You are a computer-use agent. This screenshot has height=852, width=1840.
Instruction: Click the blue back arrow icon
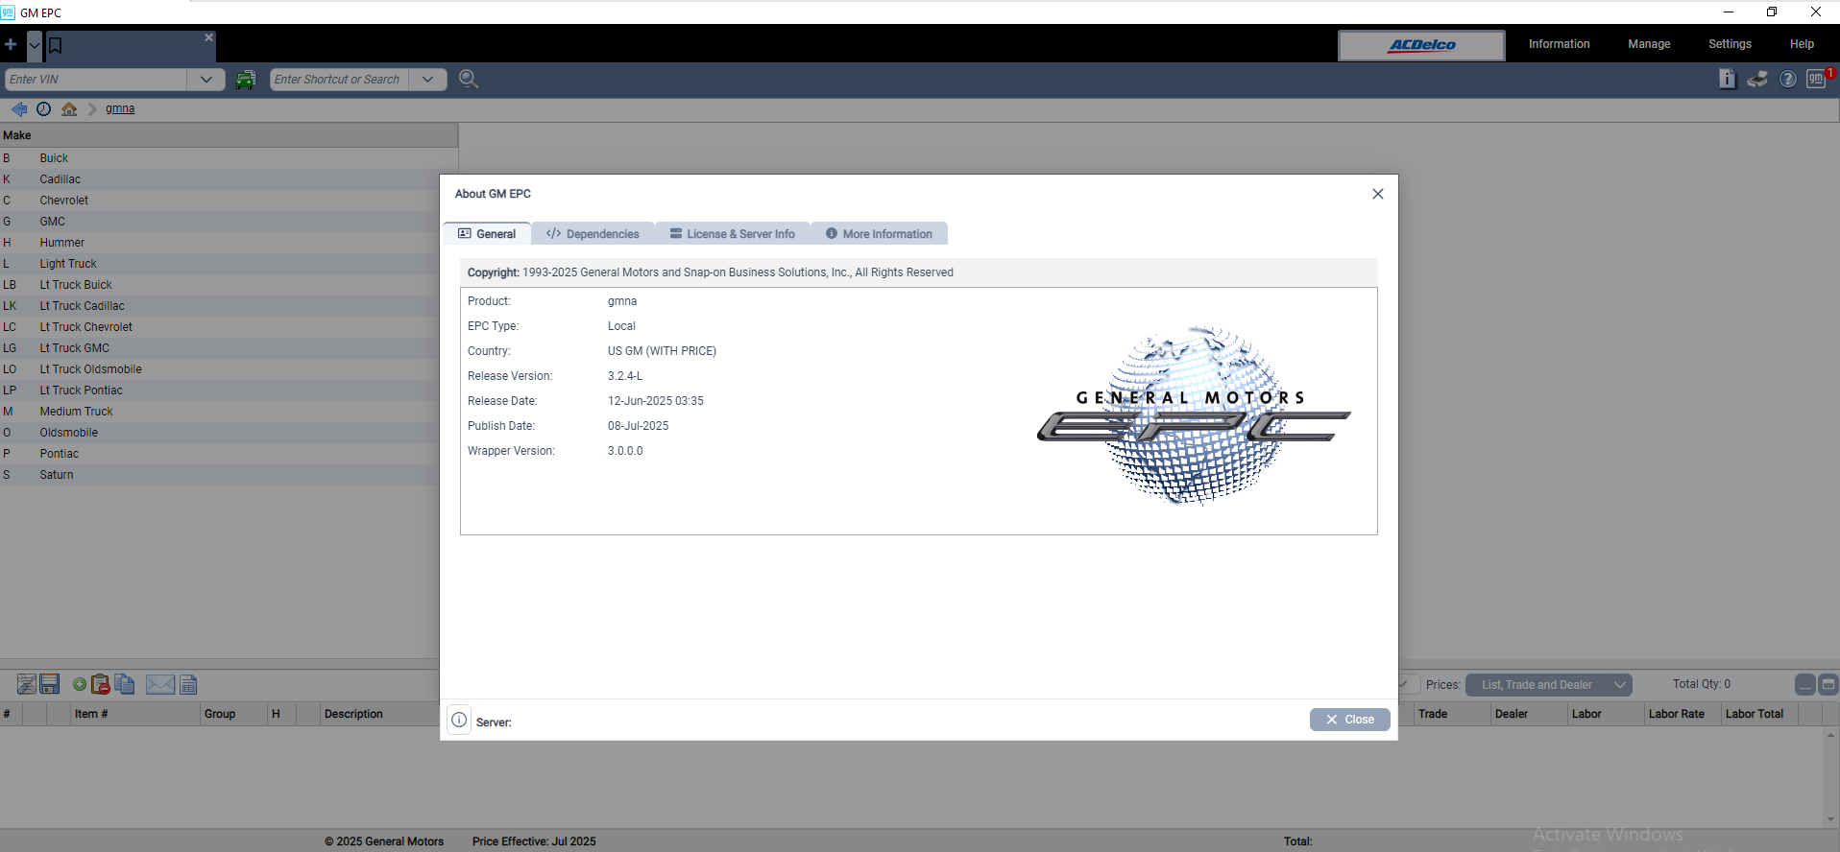click(19, 109)
